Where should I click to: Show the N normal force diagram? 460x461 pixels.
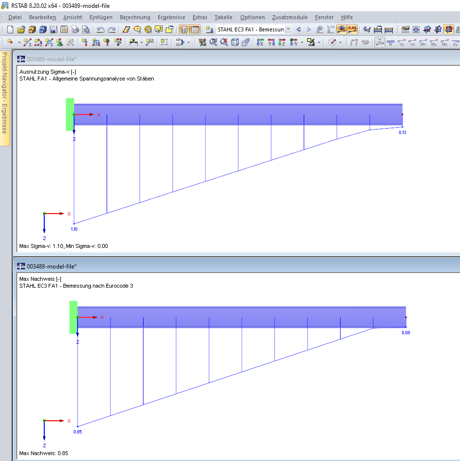(x=390, y=43)
